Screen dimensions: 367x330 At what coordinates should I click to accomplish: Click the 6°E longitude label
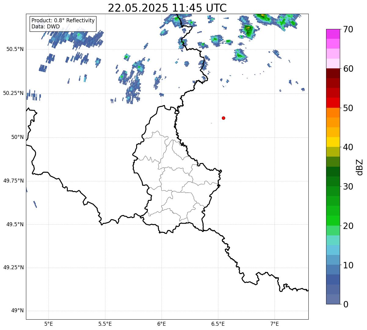point(162,324)
